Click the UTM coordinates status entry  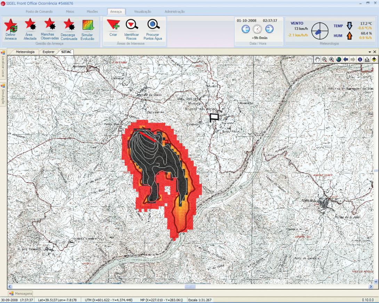(109, 300)
